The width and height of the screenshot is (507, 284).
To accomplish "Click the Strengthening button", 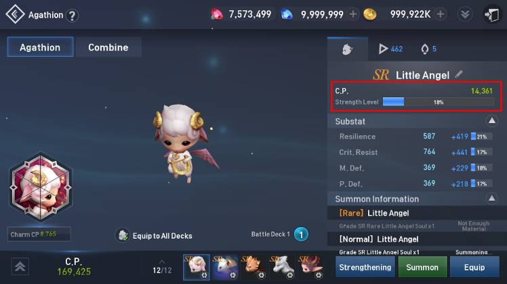I will click(x=365, y=267).
